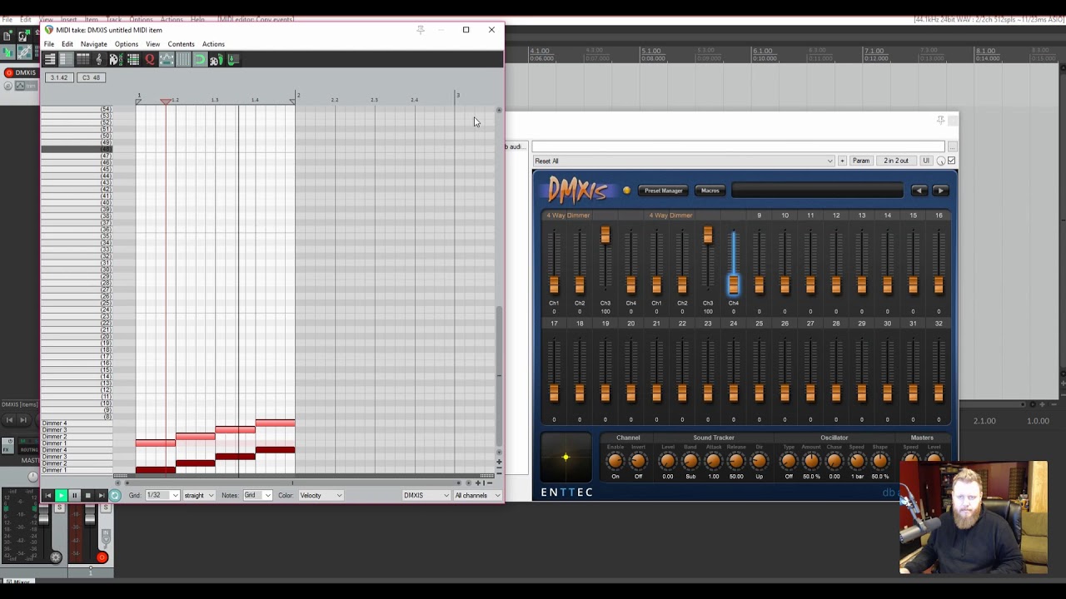Click the red Q quantize icon
Screen dimensions: 1066x599
point(150,59)
